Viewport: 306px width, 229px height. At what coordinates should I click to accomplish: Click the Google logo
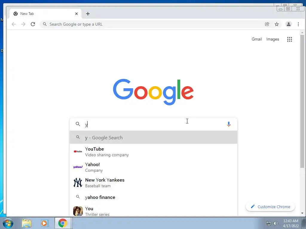153,92
